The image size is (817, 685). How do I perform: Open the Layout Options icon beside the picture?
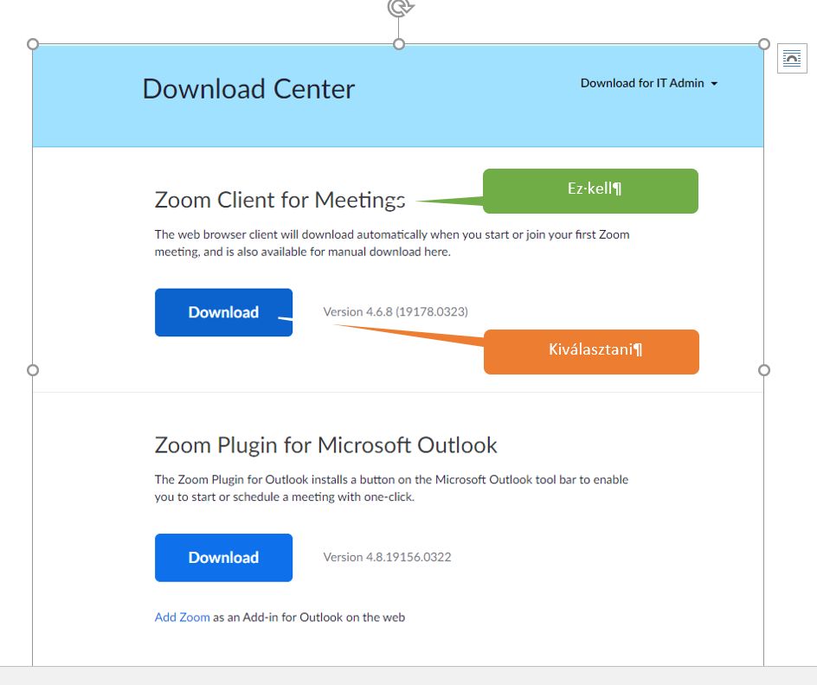(792, 59)
